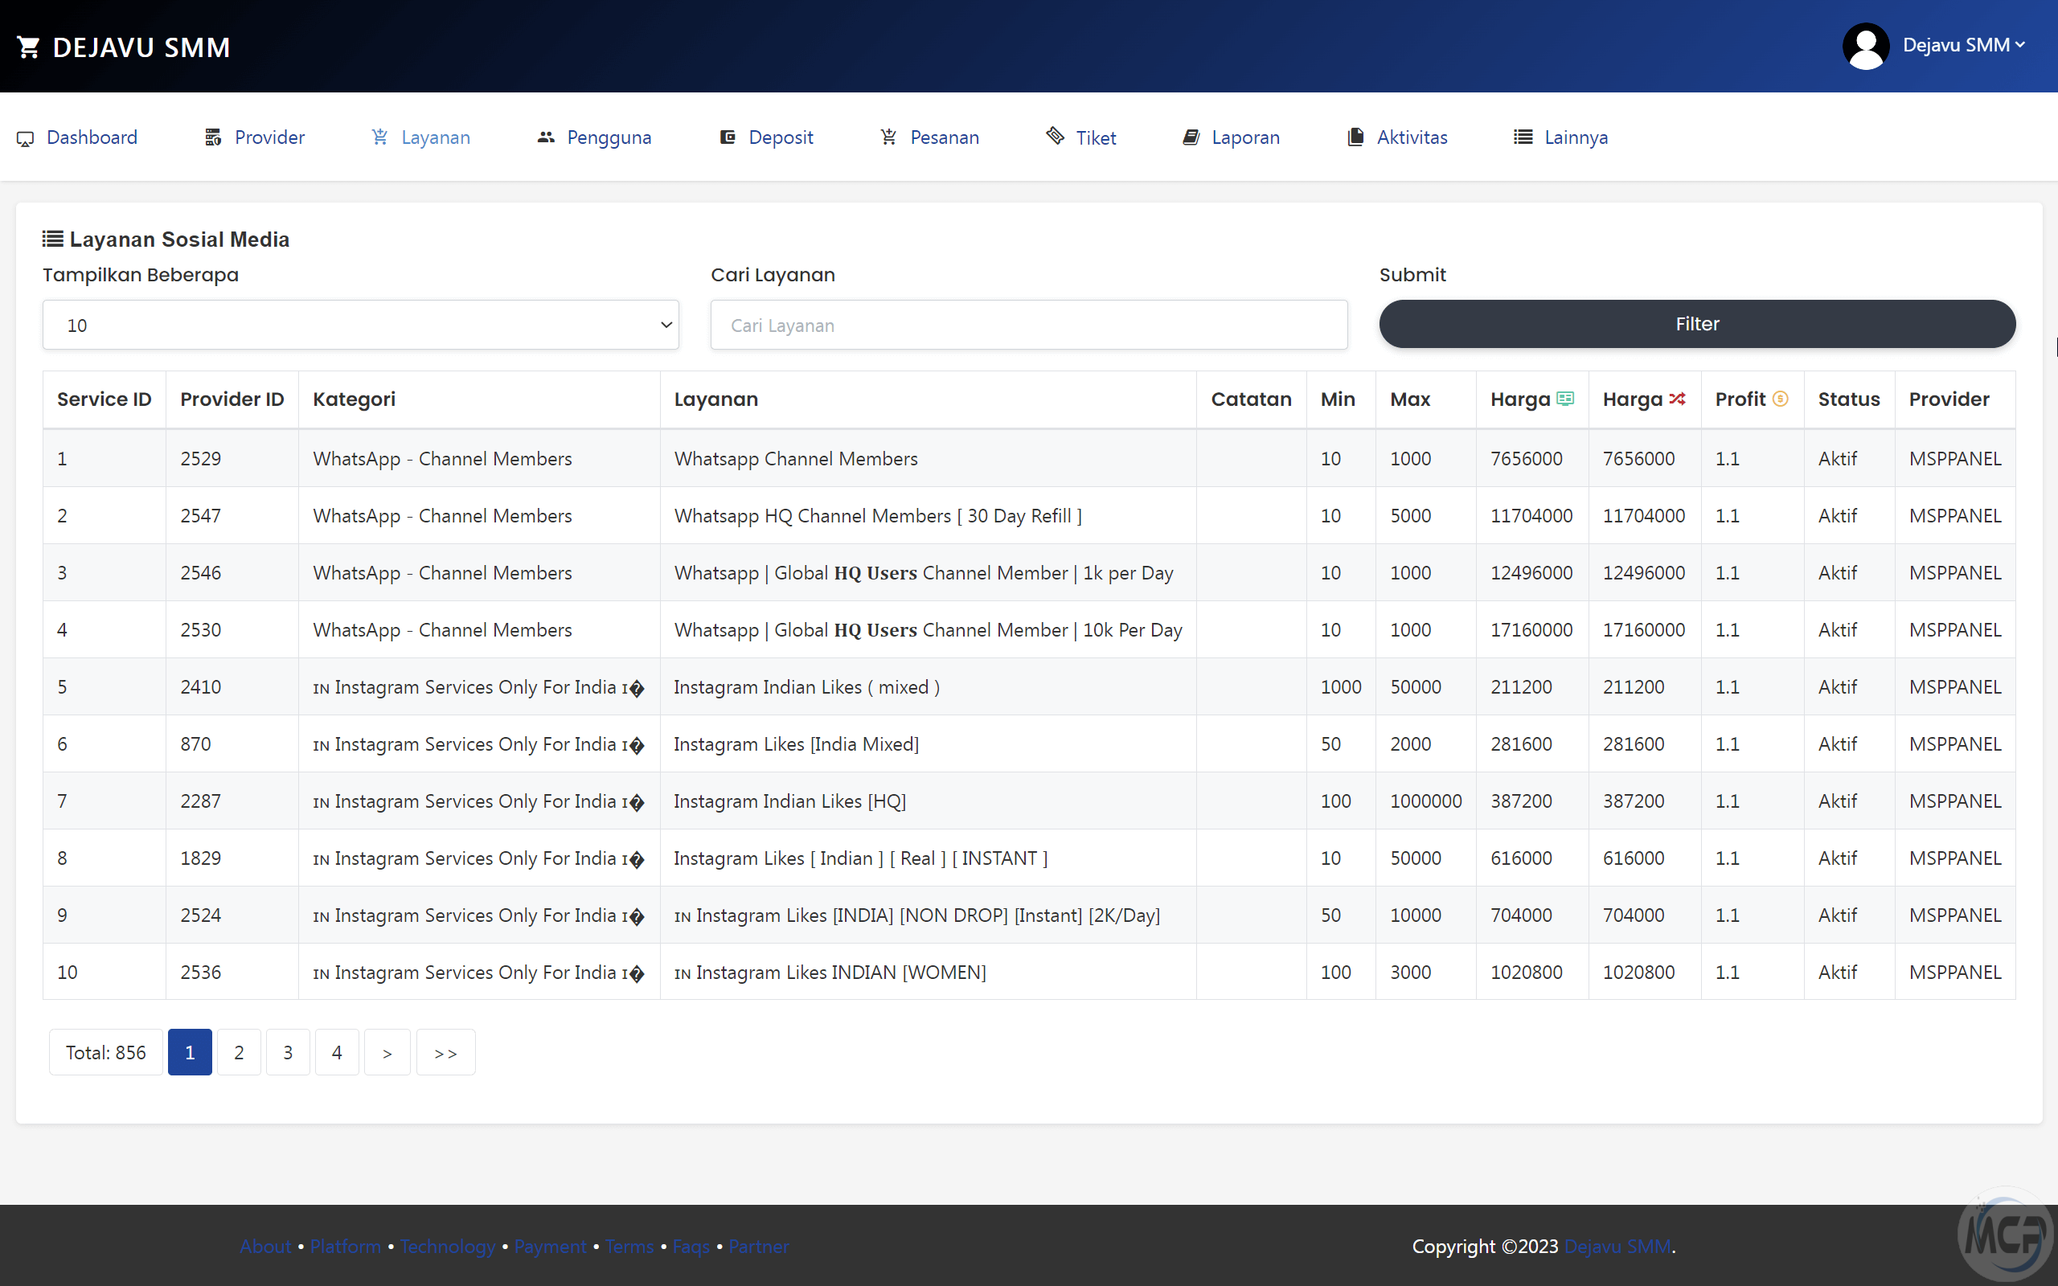Go to page 3 of results
This screenshot has width=2058, height=1286.
(288, 1052)
